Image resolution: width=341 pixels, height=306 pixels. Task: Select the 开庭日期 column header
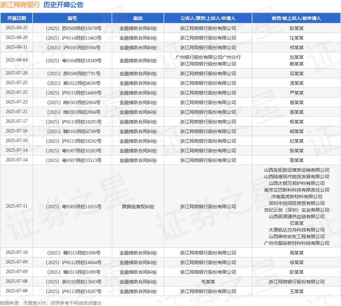17,18
